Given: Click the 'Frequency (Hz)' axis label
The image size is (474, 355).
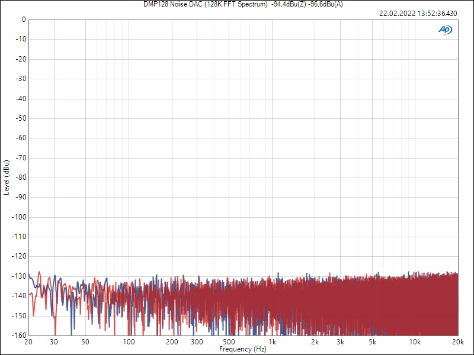Looking at the screenshot, I should click(243, 349).
